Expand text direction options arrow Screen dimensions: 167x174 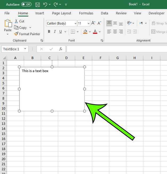pyautogui.click(x=146, y=23)
